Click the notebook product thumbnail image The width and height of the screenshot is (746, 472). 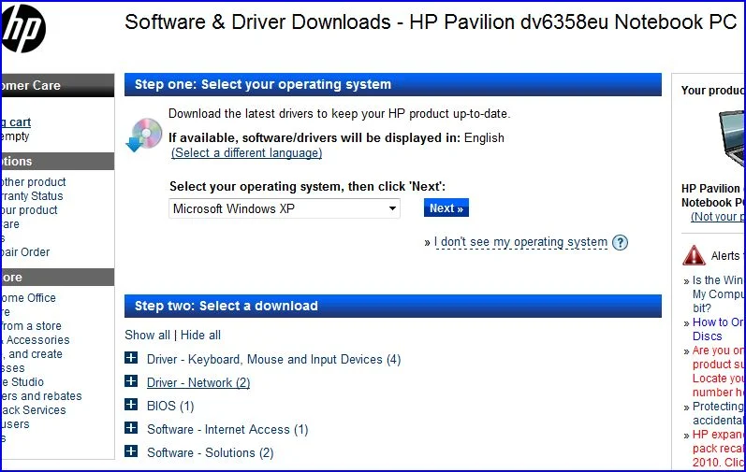tap(732, 137)
